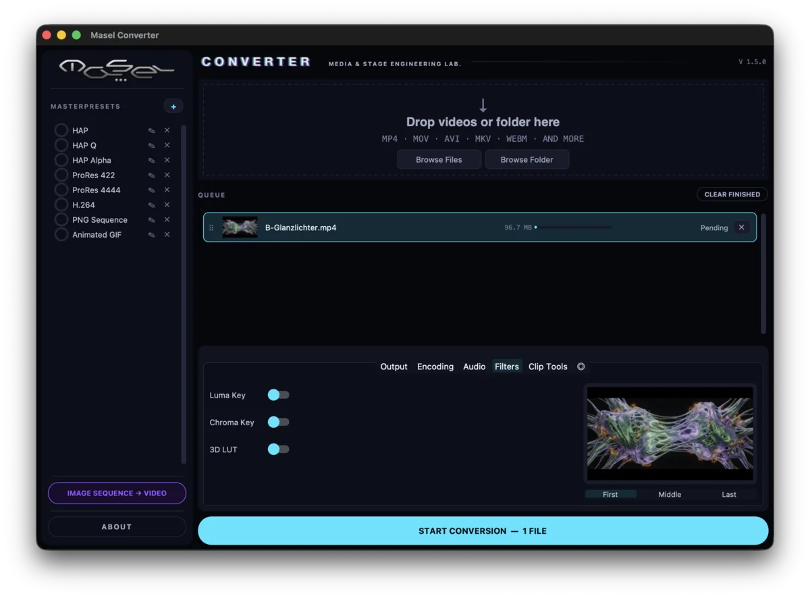Delete the ProRes 422 preset with X

167,175
